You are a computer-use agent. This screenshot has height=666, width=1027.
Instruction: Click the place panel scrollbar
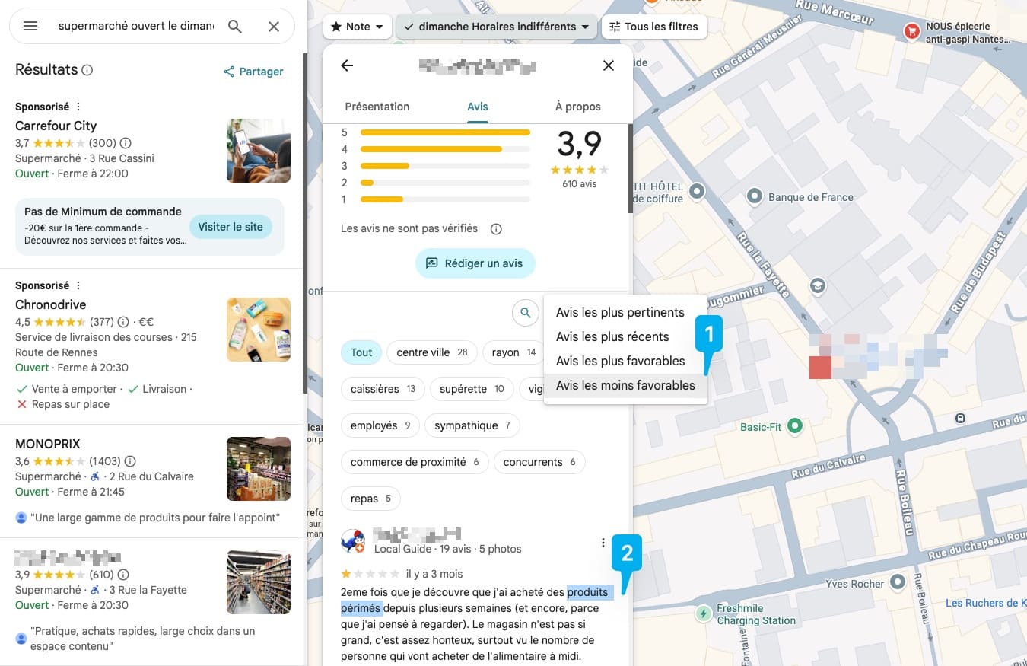pos(630,169)
